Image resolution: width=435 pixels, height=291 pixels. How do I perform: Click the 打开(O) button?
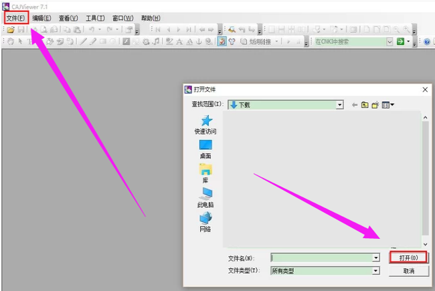408,258
